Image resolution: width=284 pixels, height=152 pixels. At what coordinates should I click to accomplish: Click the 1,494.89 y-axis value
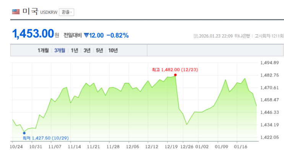click(x=269, y=63)
